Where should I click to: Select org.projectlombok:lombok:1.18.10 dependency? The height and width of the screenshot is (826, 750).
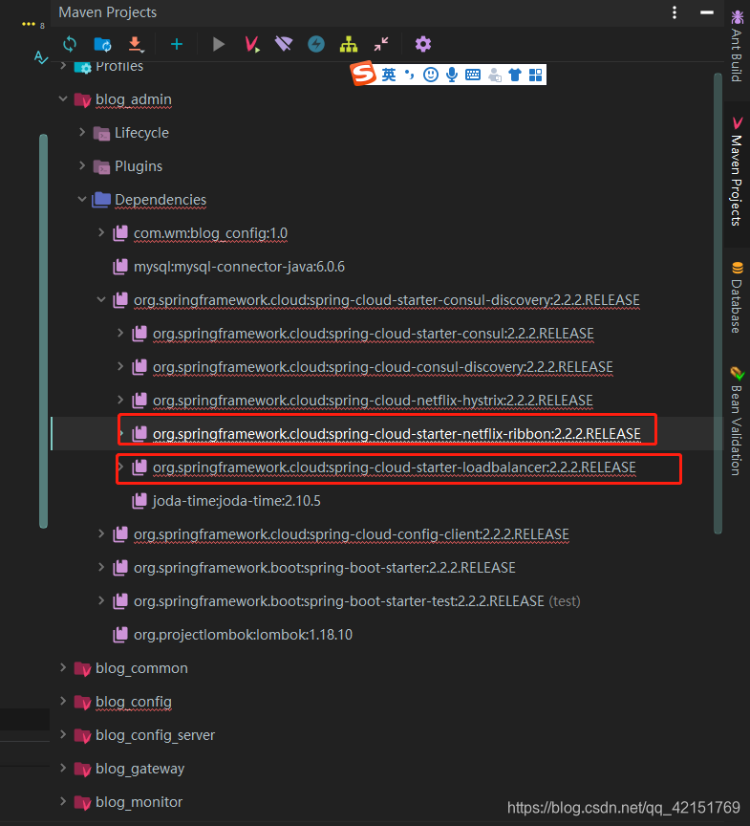click(243, 635)
